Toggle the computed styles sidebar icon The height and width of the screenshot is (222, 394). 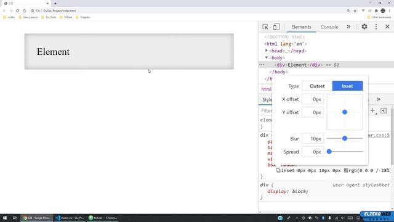[x=384, y=110]
